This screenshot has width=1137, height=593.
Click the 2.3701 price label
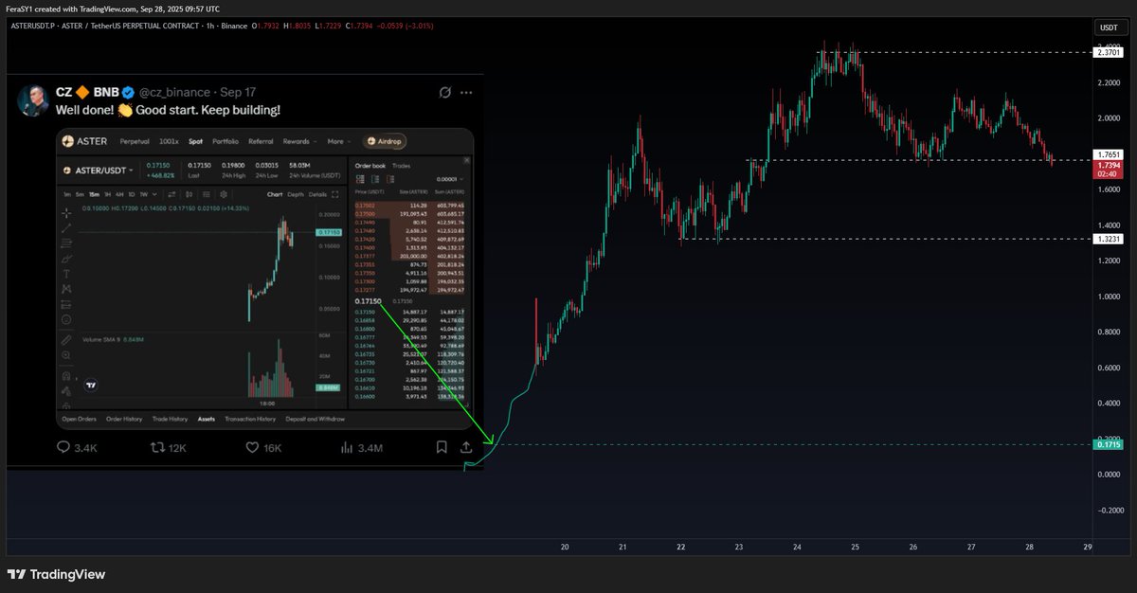pyautogui.click(x=1109, y=53)
